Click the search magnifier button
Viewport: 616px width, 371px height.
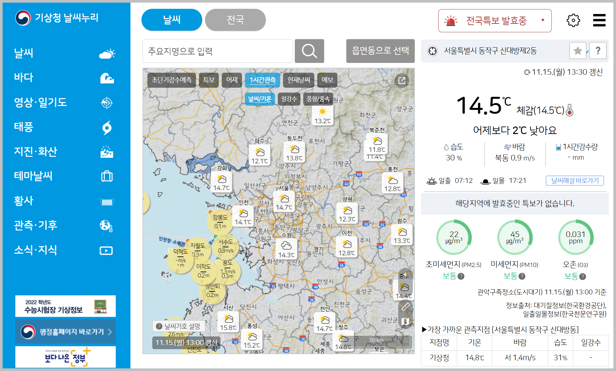point(309,51)
